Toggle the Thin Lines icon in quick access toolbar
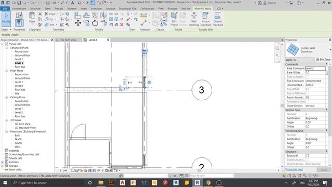This screenshot has width=332, height=187. (92, 3)
